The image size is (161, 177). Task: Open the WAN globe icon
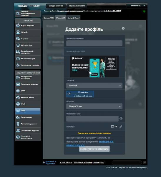pyautogui.click(x=18, y=91)
